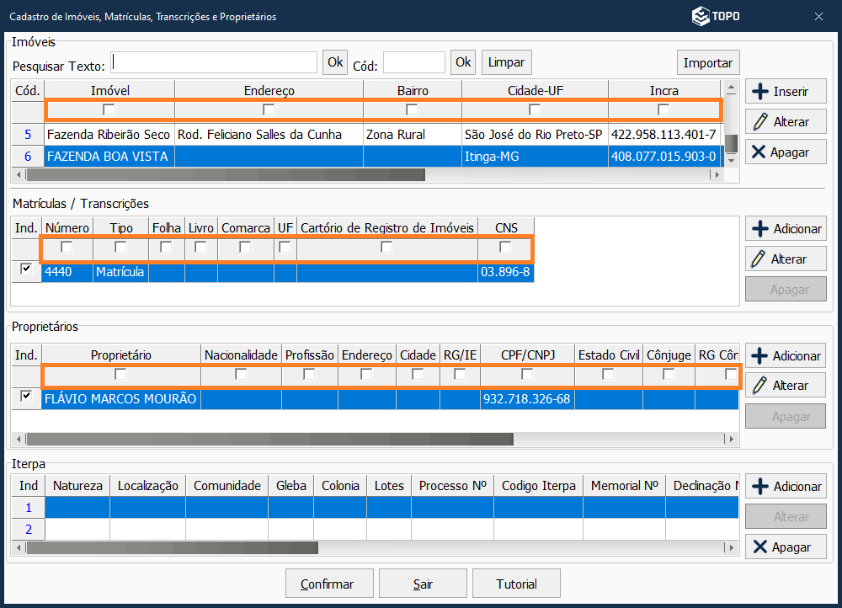The height and width of the screenshot is (608, 842).
Task: Open the Tutorial
Action: pos(516,584)
